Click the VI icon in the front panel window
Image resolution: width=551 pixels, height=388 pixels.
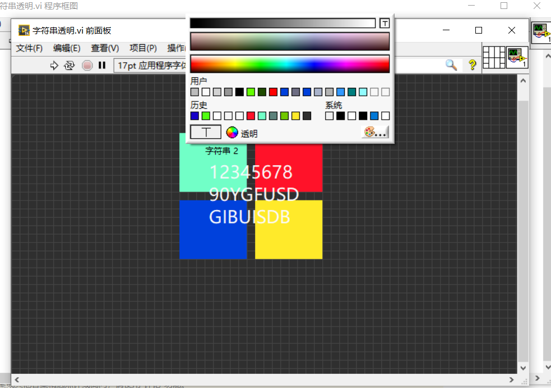point(517,57)
